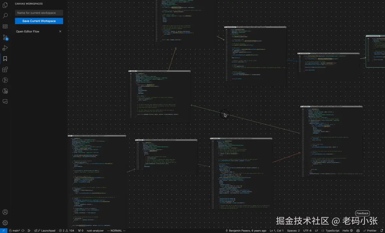Open the Git graph icon in activity bar

(x=5, y=80)
